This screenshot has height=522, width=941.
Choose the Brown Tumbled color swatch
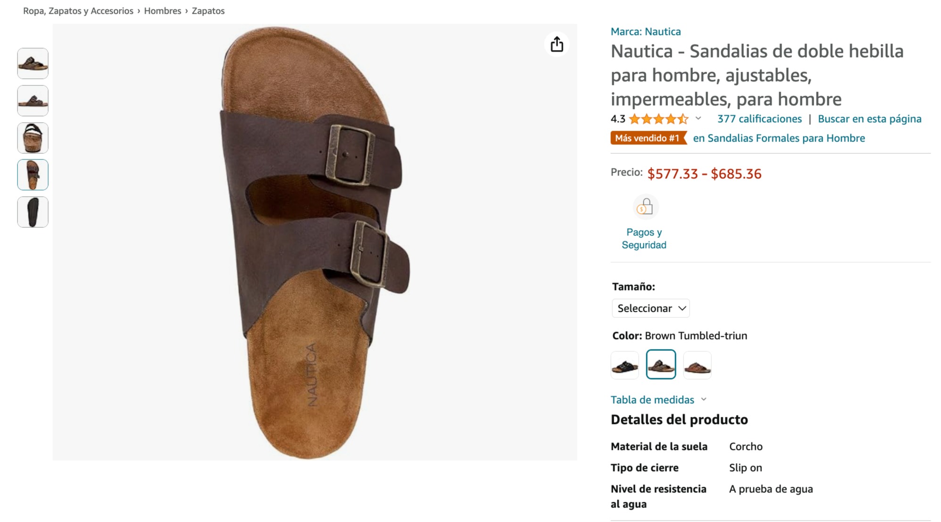[x=661, y=365]
